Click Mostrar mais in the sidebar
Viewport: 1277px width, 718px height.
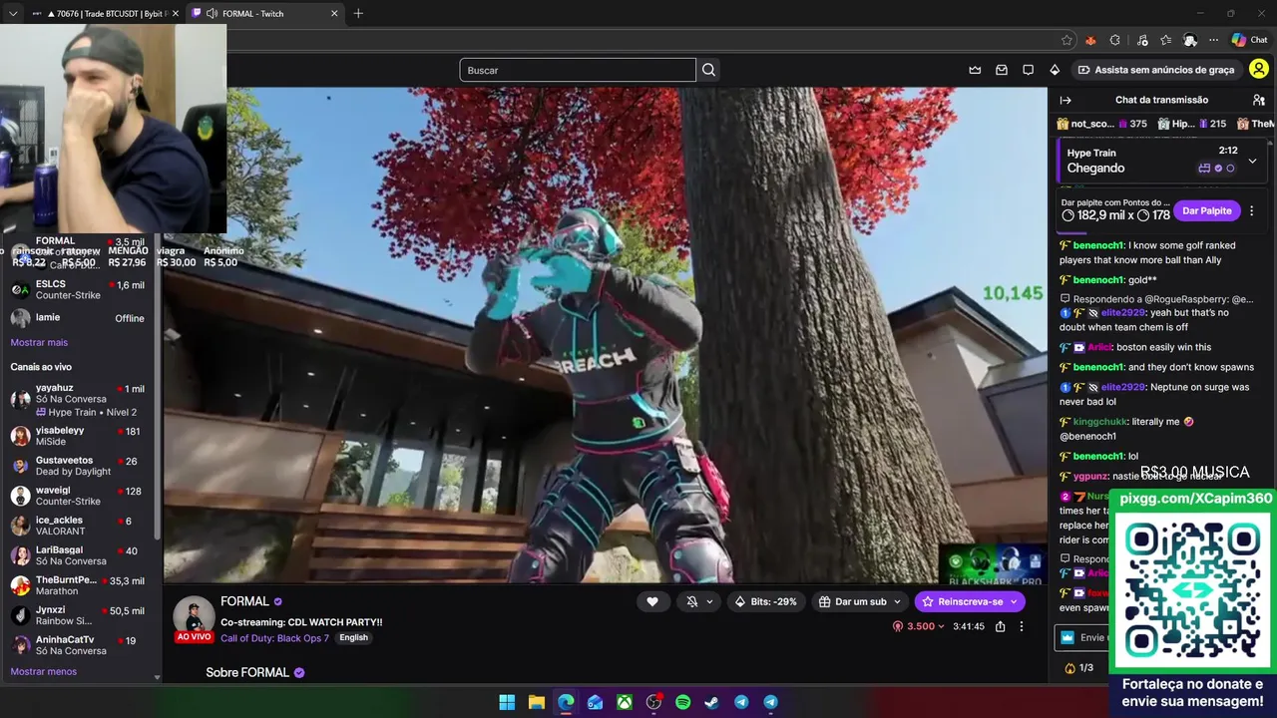click(39, 343)
